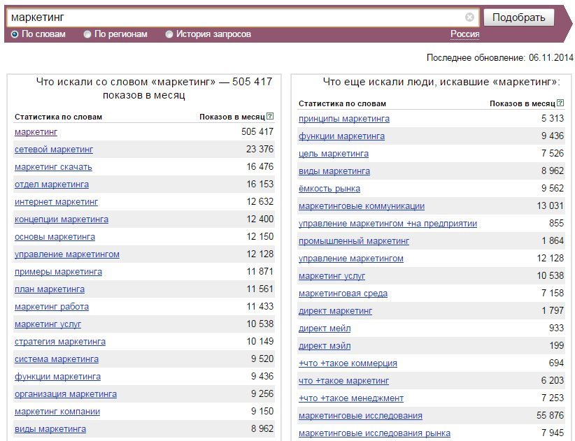Open the 'сетевой маркетинг' link
This screenshot has height=441, width=575.
pyautogui.click(x=54, y=150)
